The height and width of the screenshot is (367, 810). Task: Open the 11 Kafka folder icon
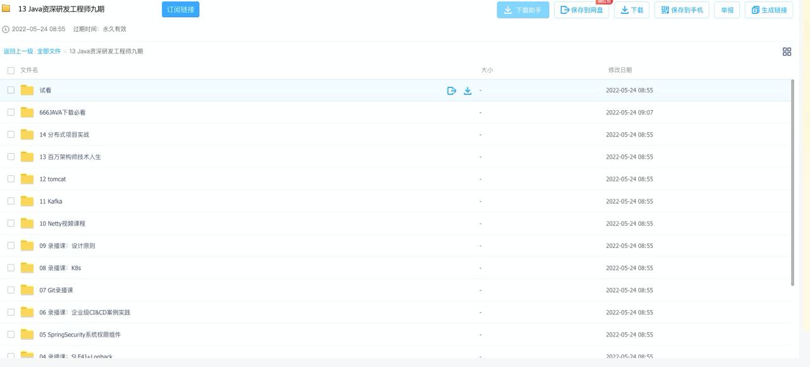(x=27, y=201)
